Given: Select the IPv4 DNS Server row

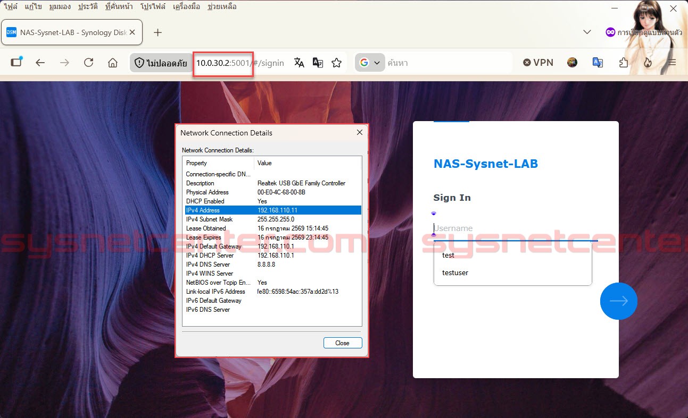Looking at the screenshot, I should coord(272,265).
